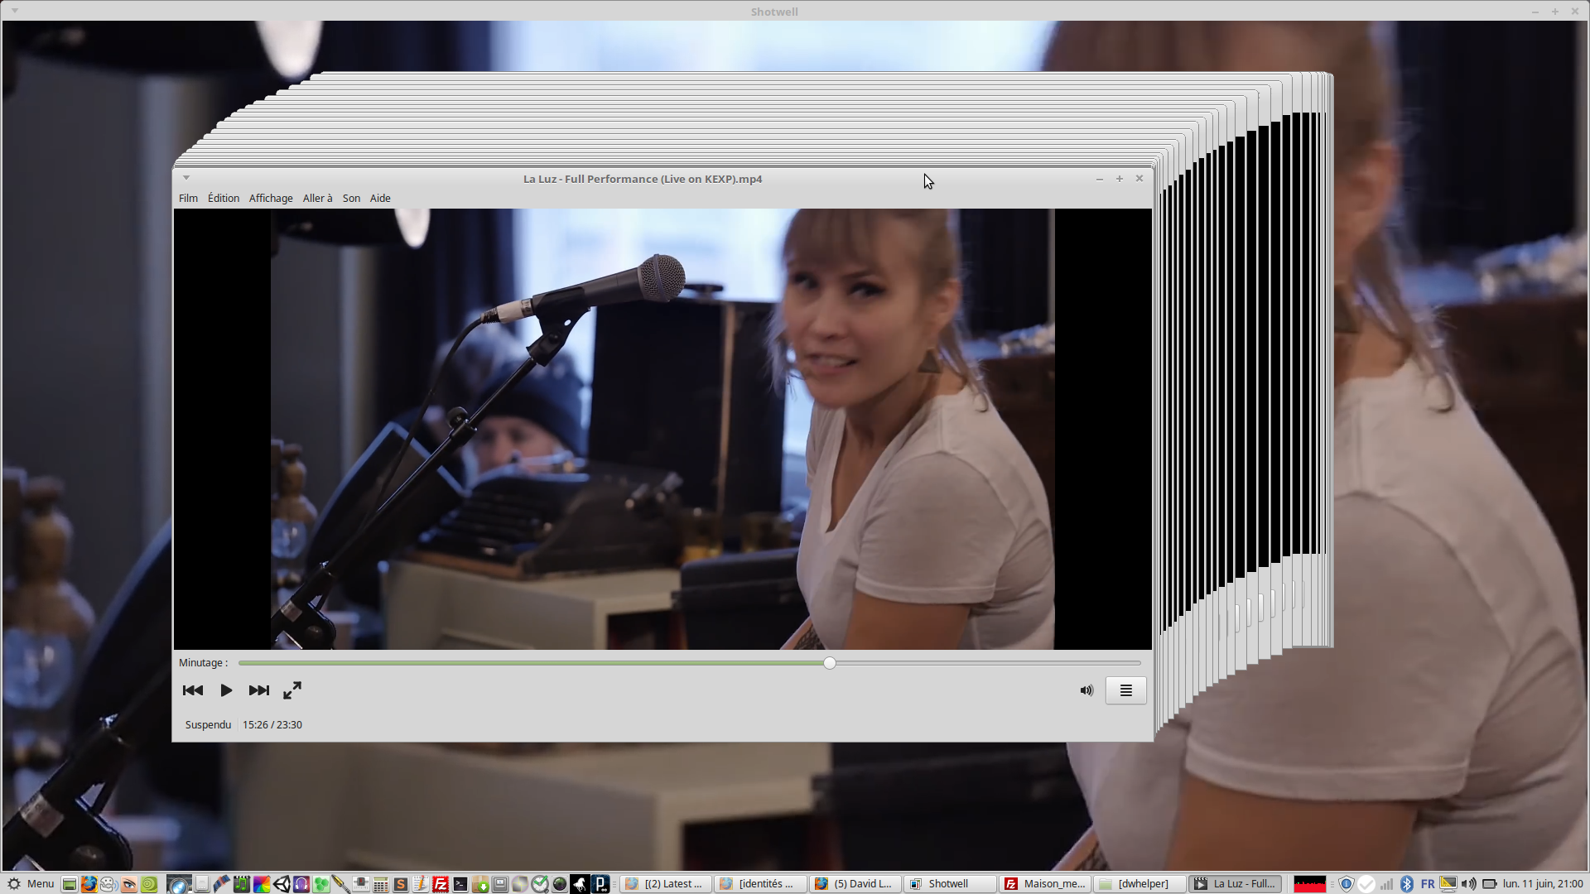
Task: Launch the terminal from the panel launchers
Action: 460,884
